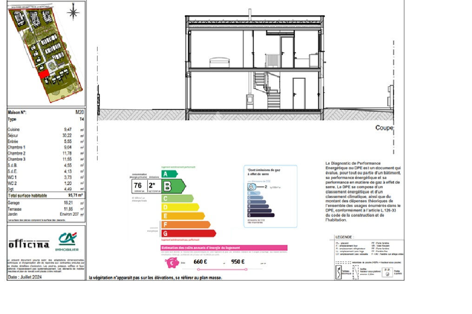Select the highlighted B energy rating arrow
This screenshot has height=314, width=472.
click(x=173, y=186)
